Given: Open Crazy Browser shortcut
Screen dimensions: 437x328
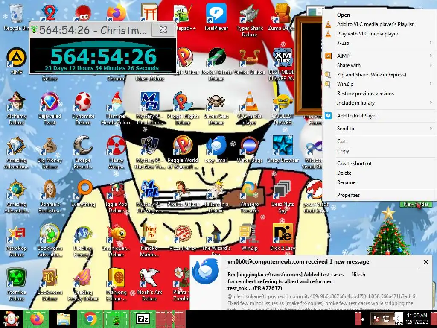Looking at the screenshot, I should [283, 149].
